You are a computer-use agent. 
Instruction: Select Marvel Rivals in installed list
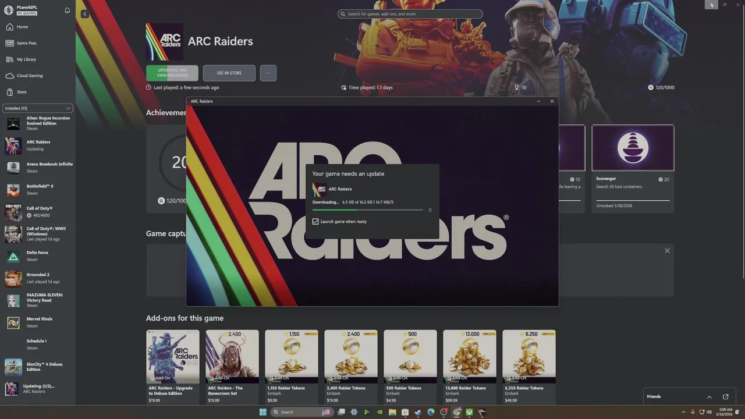click(x=38, y=322)
